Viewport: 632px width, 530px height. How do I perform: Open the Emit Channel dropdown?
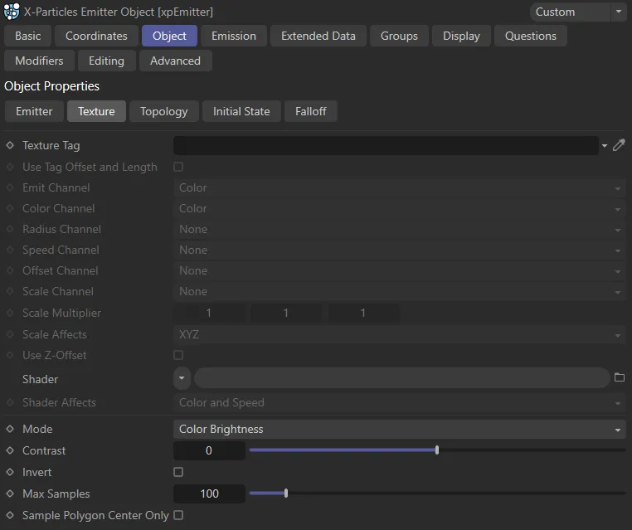(400, 187)
